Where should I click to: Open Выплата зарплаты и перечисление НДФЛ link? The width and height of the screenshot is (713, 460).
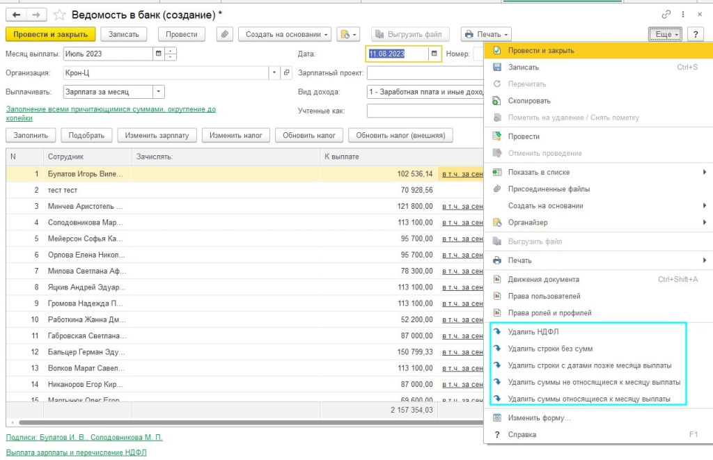(77, 452)
